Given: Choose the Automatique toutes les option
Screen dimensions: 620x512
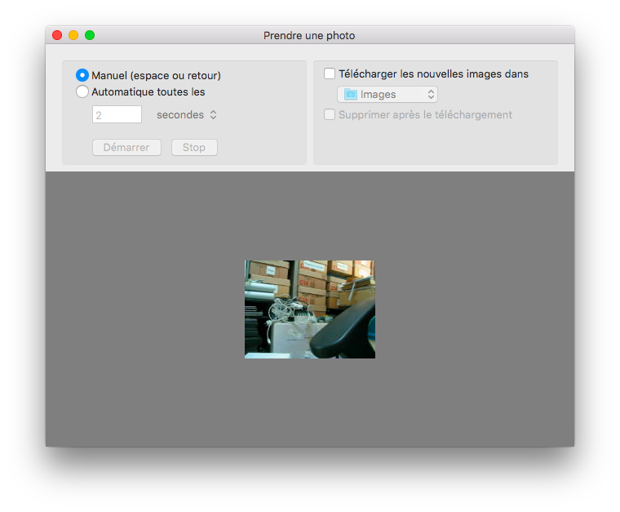Looking at the screenshot, I should point(82,91).
